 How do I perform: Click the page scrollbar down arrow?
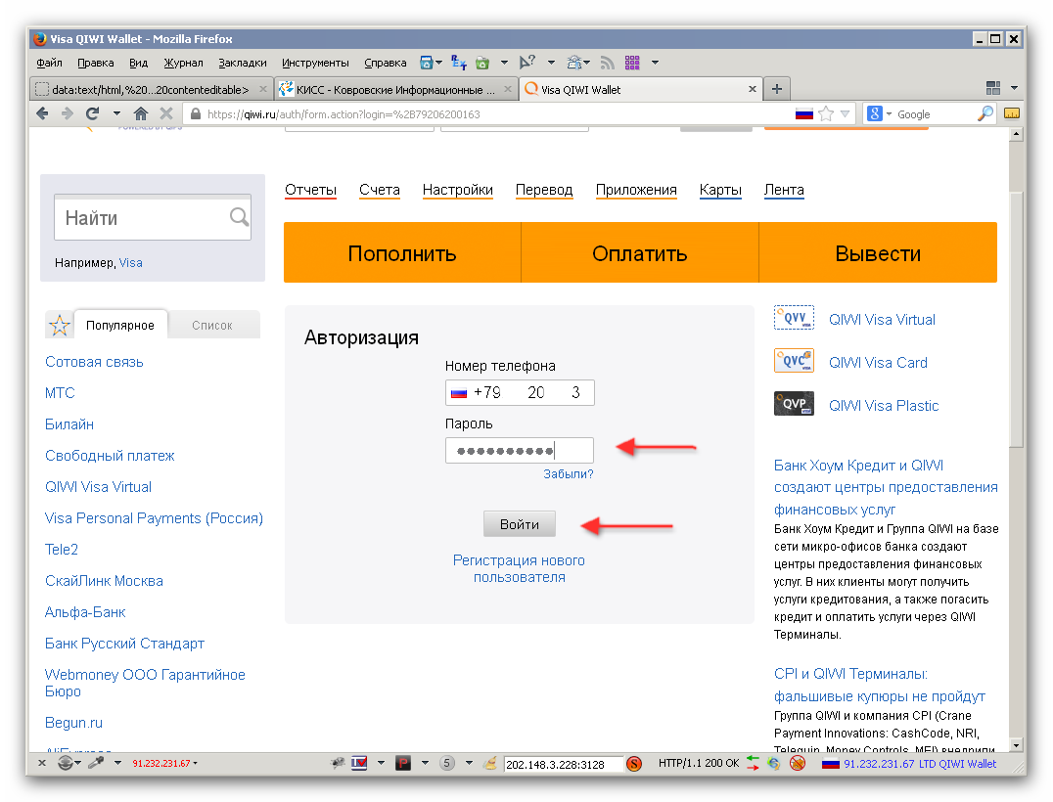click(x=1016, y=745)
